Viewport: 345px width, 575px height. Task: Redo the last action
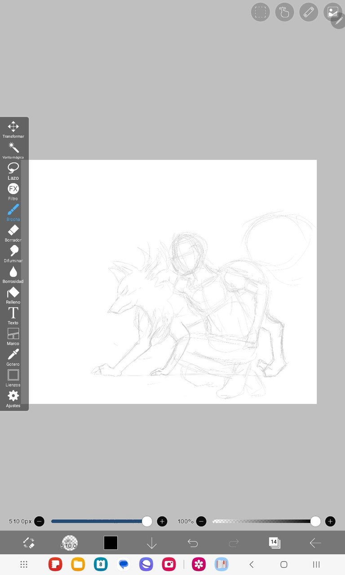pyautogui.click(x=234, y=543)
